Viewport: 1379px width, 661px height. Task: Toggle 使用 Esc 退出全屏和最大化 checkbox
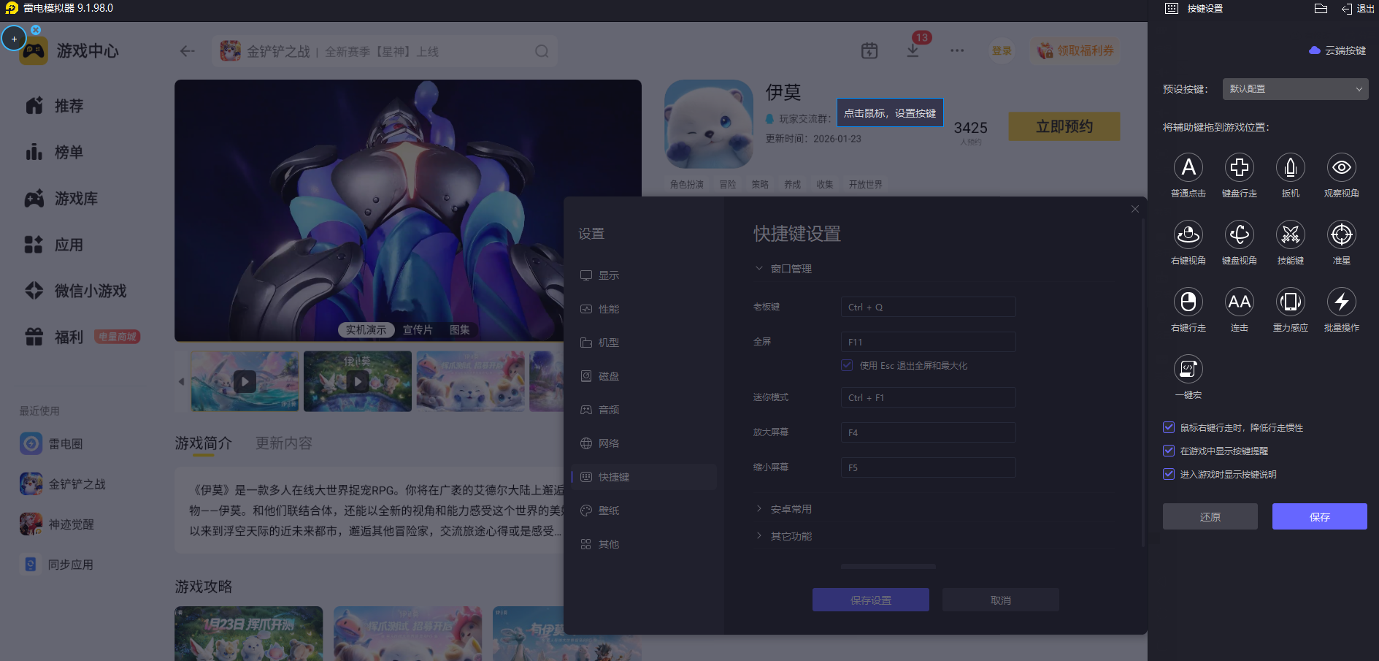pos(847,365)
